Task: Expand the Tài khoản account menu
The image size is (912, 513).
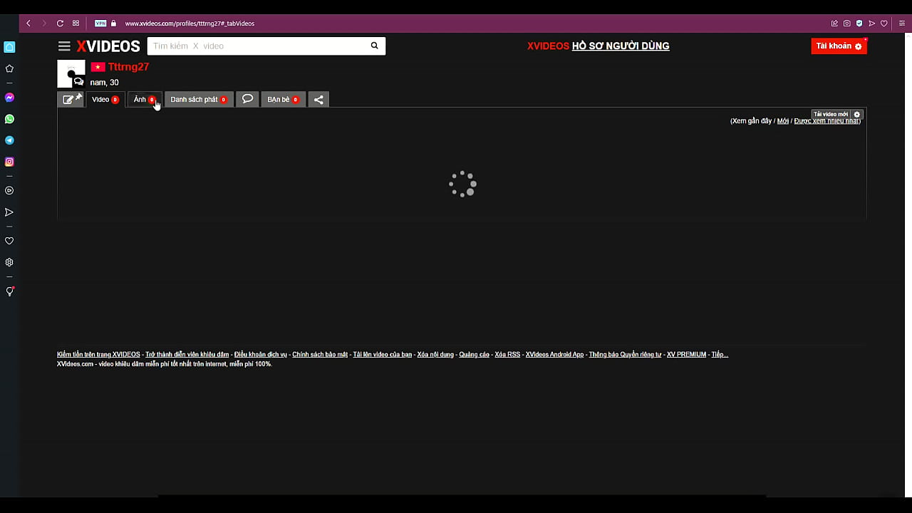Action: (839, 46)
